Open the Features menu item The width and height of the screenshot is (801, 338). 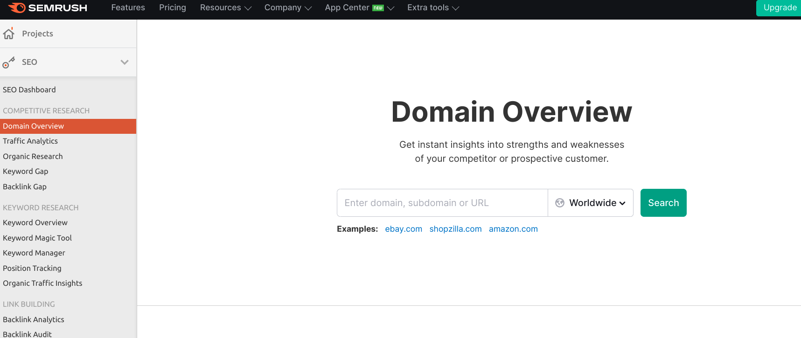tap(128, 7)
